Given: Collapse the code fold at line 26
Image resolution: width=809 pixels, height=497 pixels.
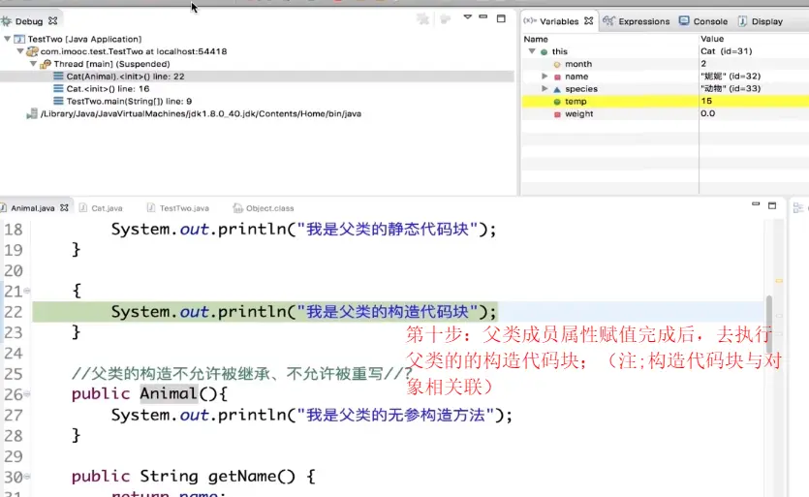Looking at the screenshot, I should [27, 394].
